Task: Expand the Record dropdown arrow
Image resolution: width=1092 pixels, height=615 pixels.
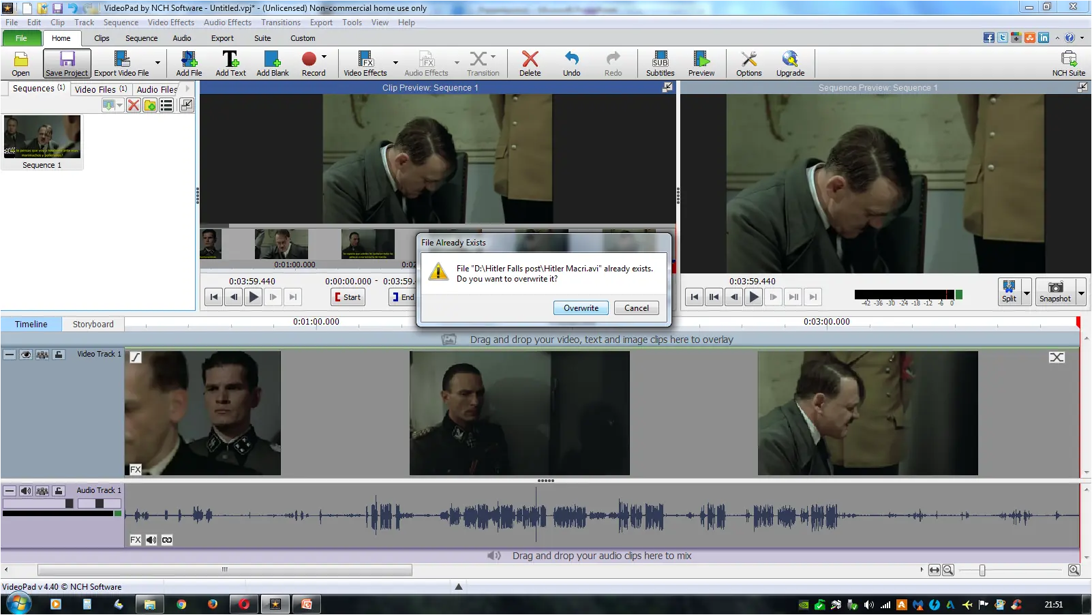Action: tap(324, 57)
